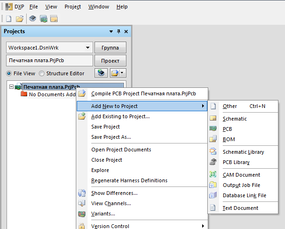285x229 pixels.
Task: Select Other Ctrl+N in the submenu
Action: coord(243,106)
